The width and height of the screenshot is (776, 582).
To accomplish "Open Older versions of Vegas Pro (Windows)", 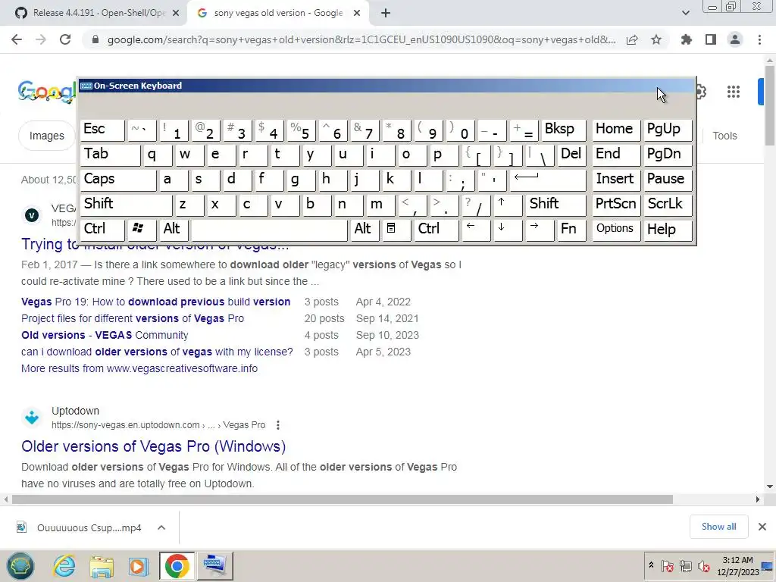I will click(x=153, y=446).
